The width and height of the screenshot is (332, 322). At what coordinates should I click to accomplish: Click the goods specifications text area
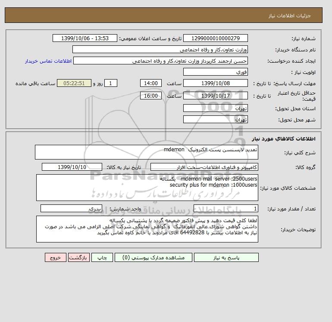pos(147,188)
